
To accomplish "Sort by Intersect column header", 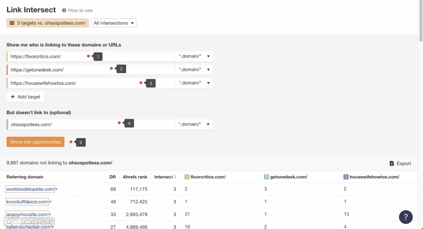I will 165,177.
